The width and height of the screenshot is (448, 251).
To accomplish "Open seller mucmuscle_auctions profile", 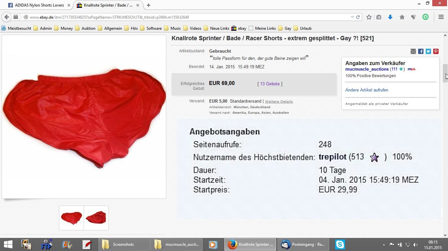I will point(367,69).
